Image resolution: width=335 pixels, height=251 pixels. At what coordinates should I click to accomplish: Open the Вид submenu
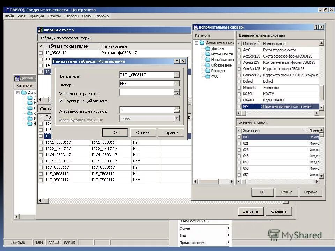(204, 235)
